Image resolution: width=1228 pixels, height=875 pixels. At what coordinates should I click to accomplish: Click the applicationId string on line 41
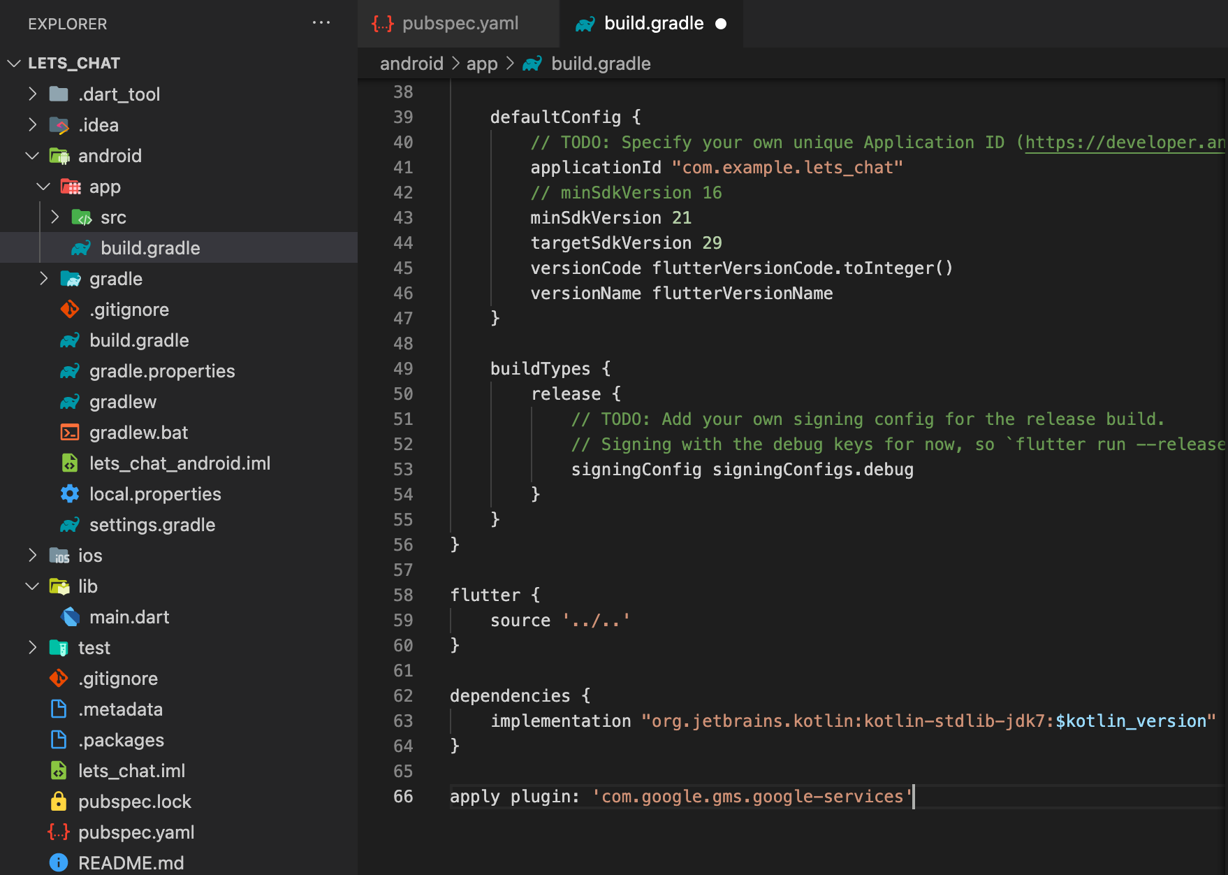pos(787,168)
